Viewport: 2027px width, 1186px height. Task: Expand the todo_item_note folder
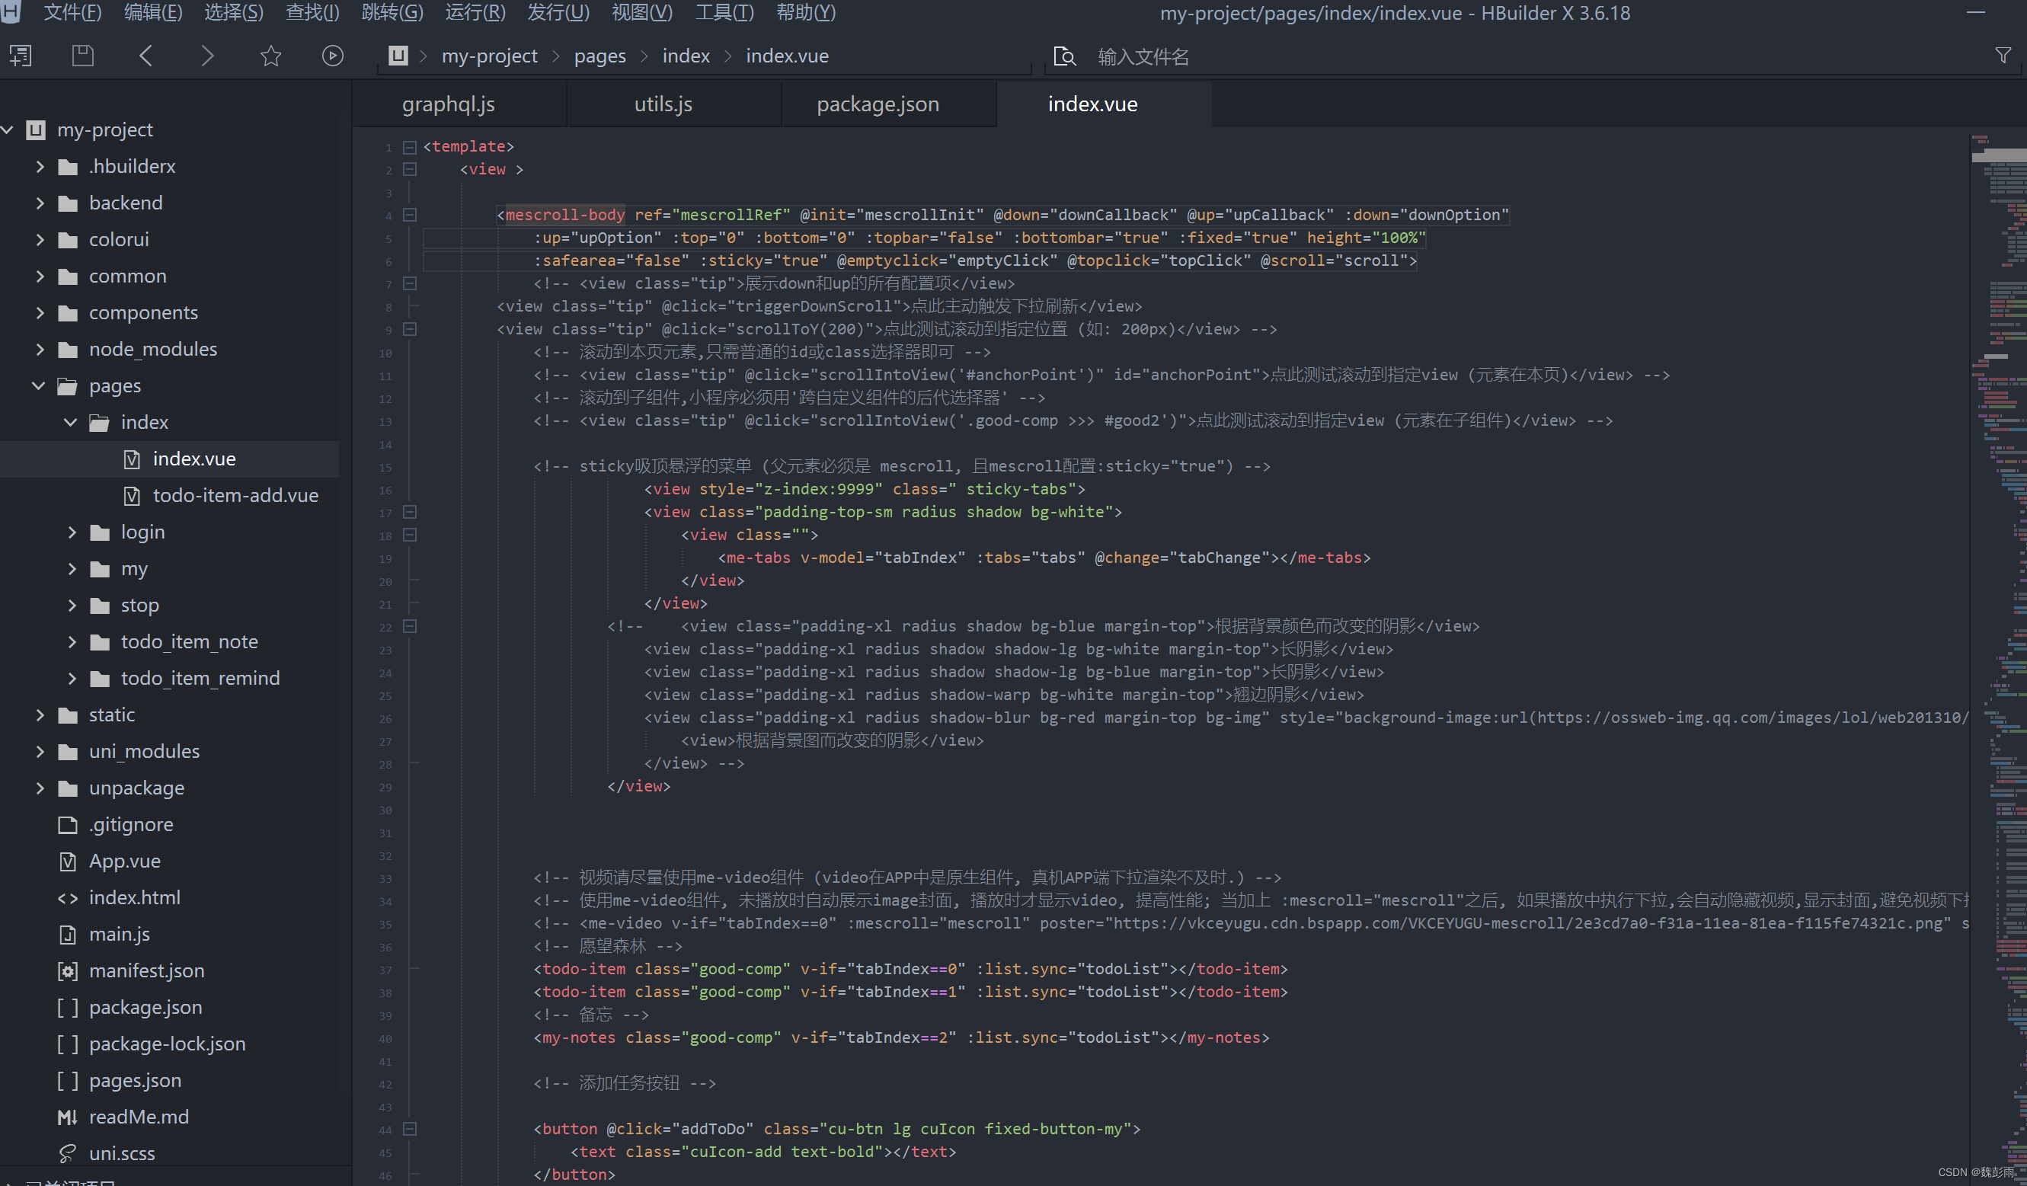point(72,641)
